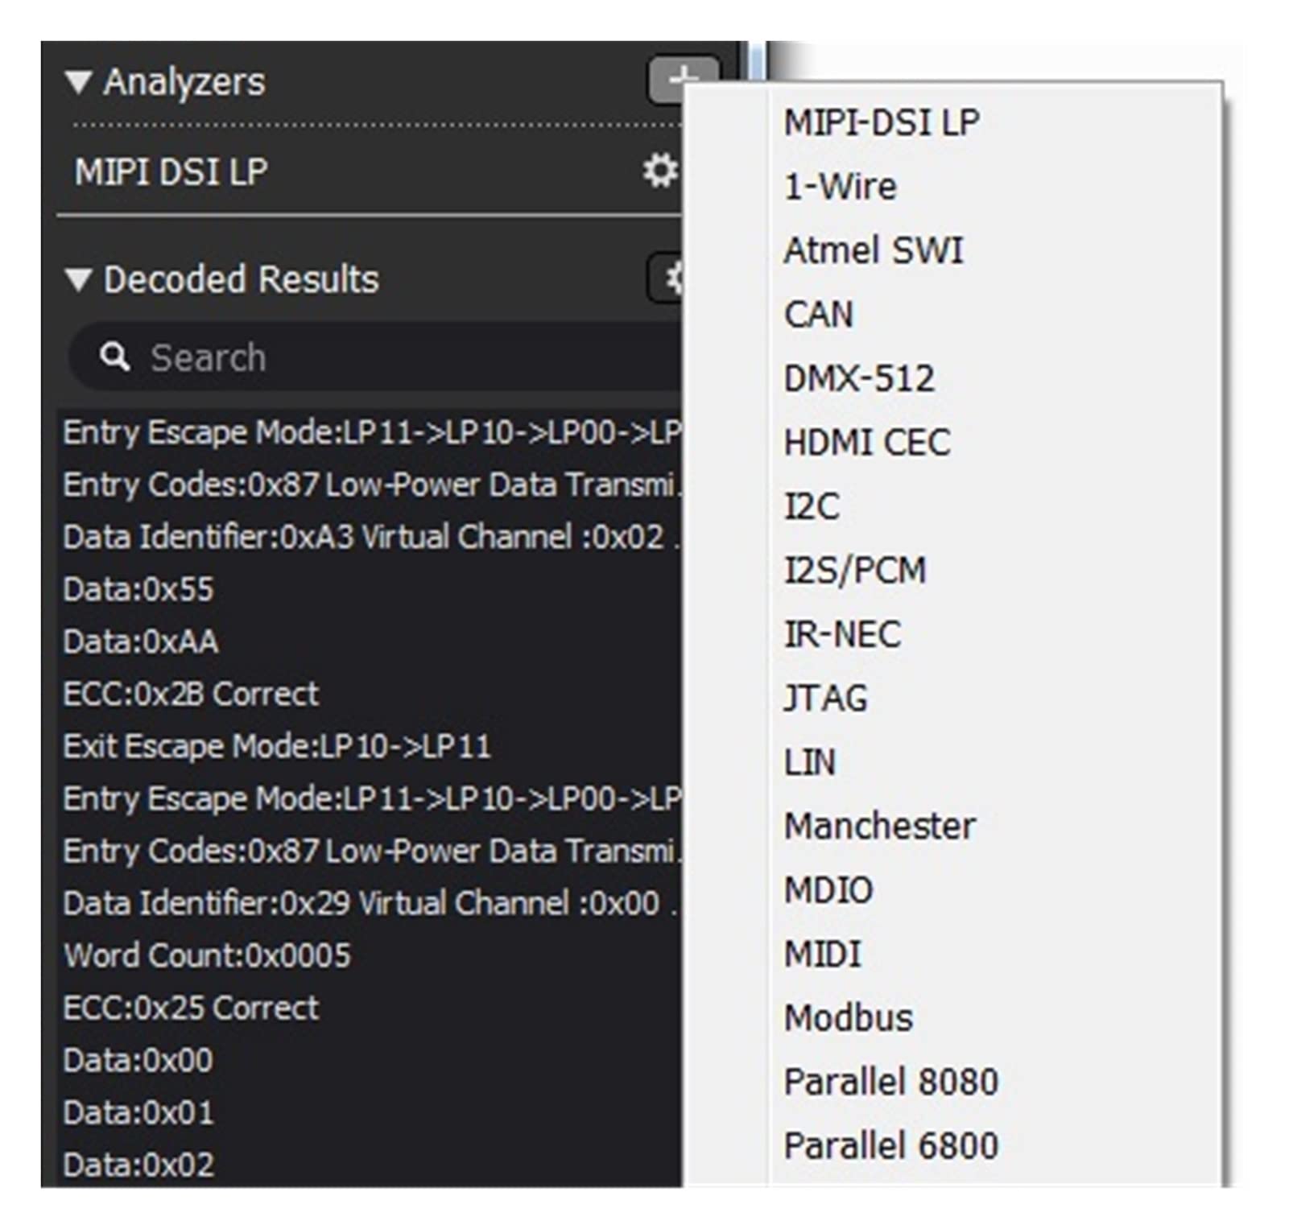Select the Data:0x02 result row
This screenshot has height=1229, width=1289.
pyautogui.click(x=370, y=1164)
